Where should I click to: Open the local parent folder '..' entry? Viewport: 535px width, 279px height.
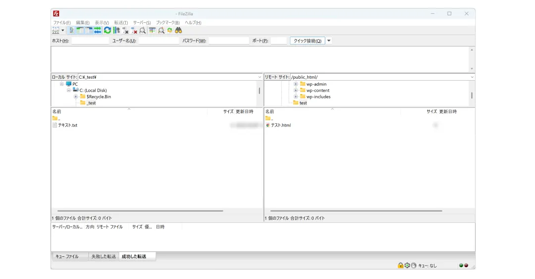56,118
